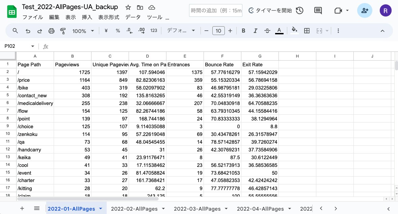398x214 pixels.
Task: Open the Google Sheets home icon
Action: click(x=12, y=12)
